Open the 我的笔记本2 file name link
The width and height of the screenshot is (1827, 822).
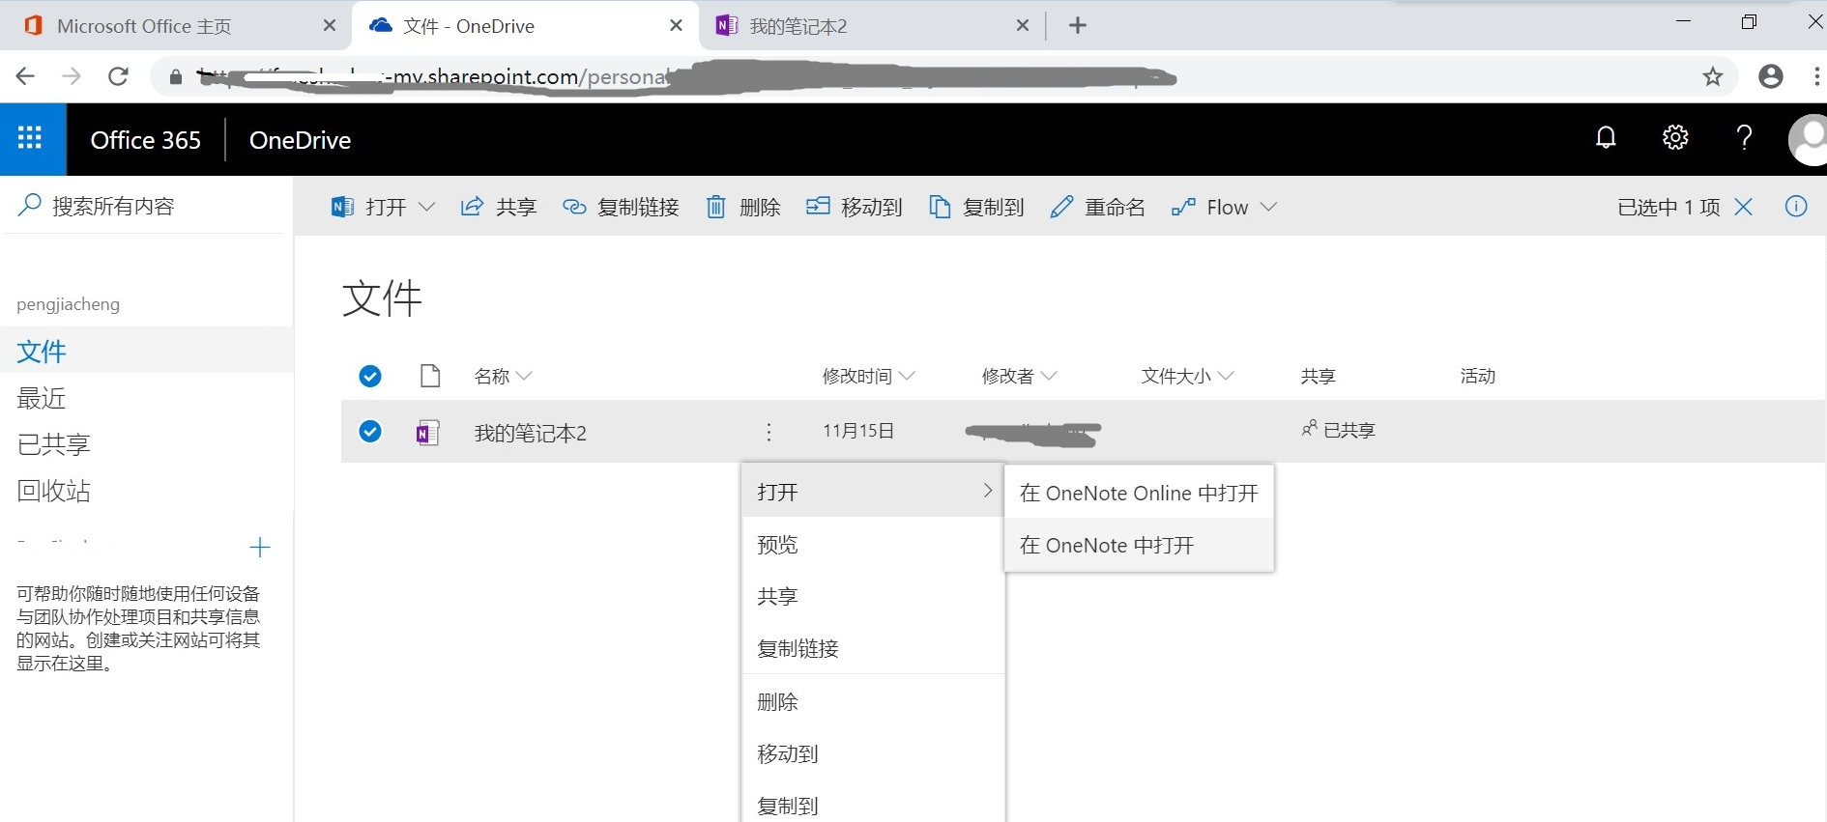pos(531,433)
